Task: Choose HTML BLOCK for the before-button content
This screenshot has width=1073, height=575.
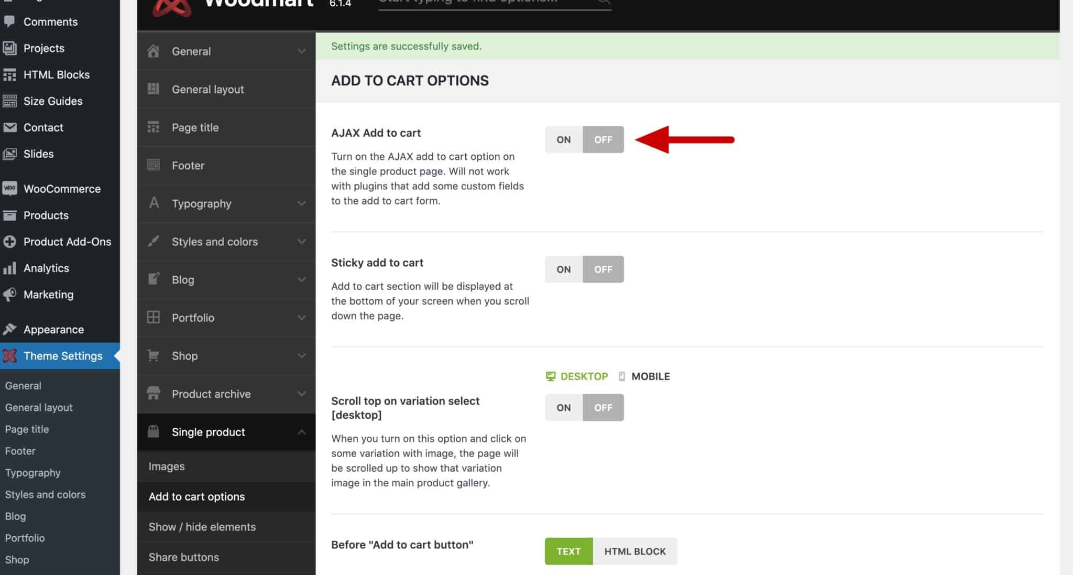Action: click(x=634, y=551)
